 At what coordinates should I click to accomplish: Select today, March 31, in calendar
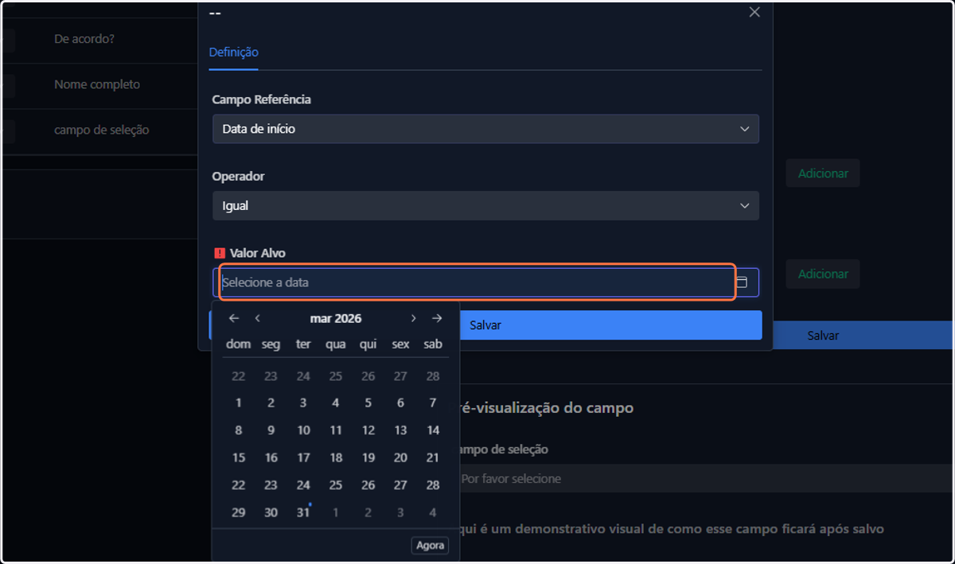(x=303, y=512)
